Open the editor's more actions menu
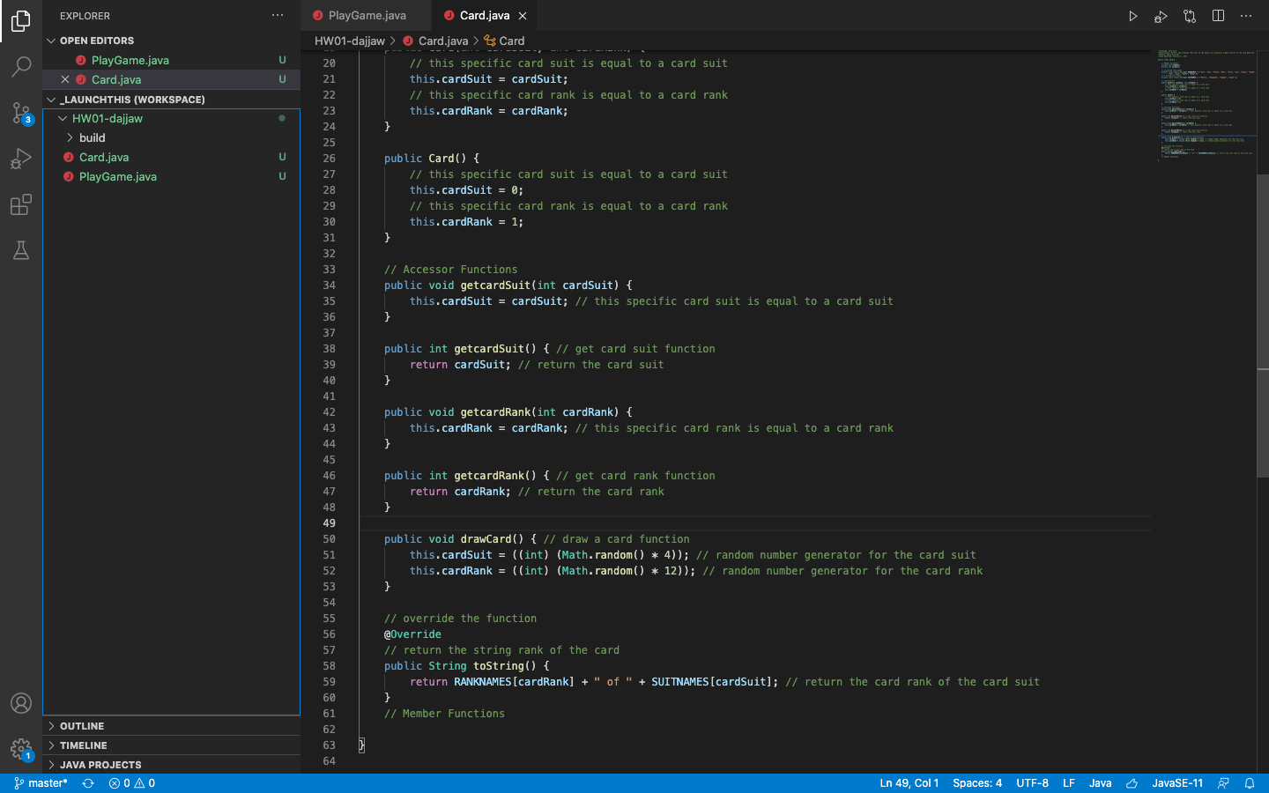This screenshot has width=1269, height=793. [x=1246, y=15]
